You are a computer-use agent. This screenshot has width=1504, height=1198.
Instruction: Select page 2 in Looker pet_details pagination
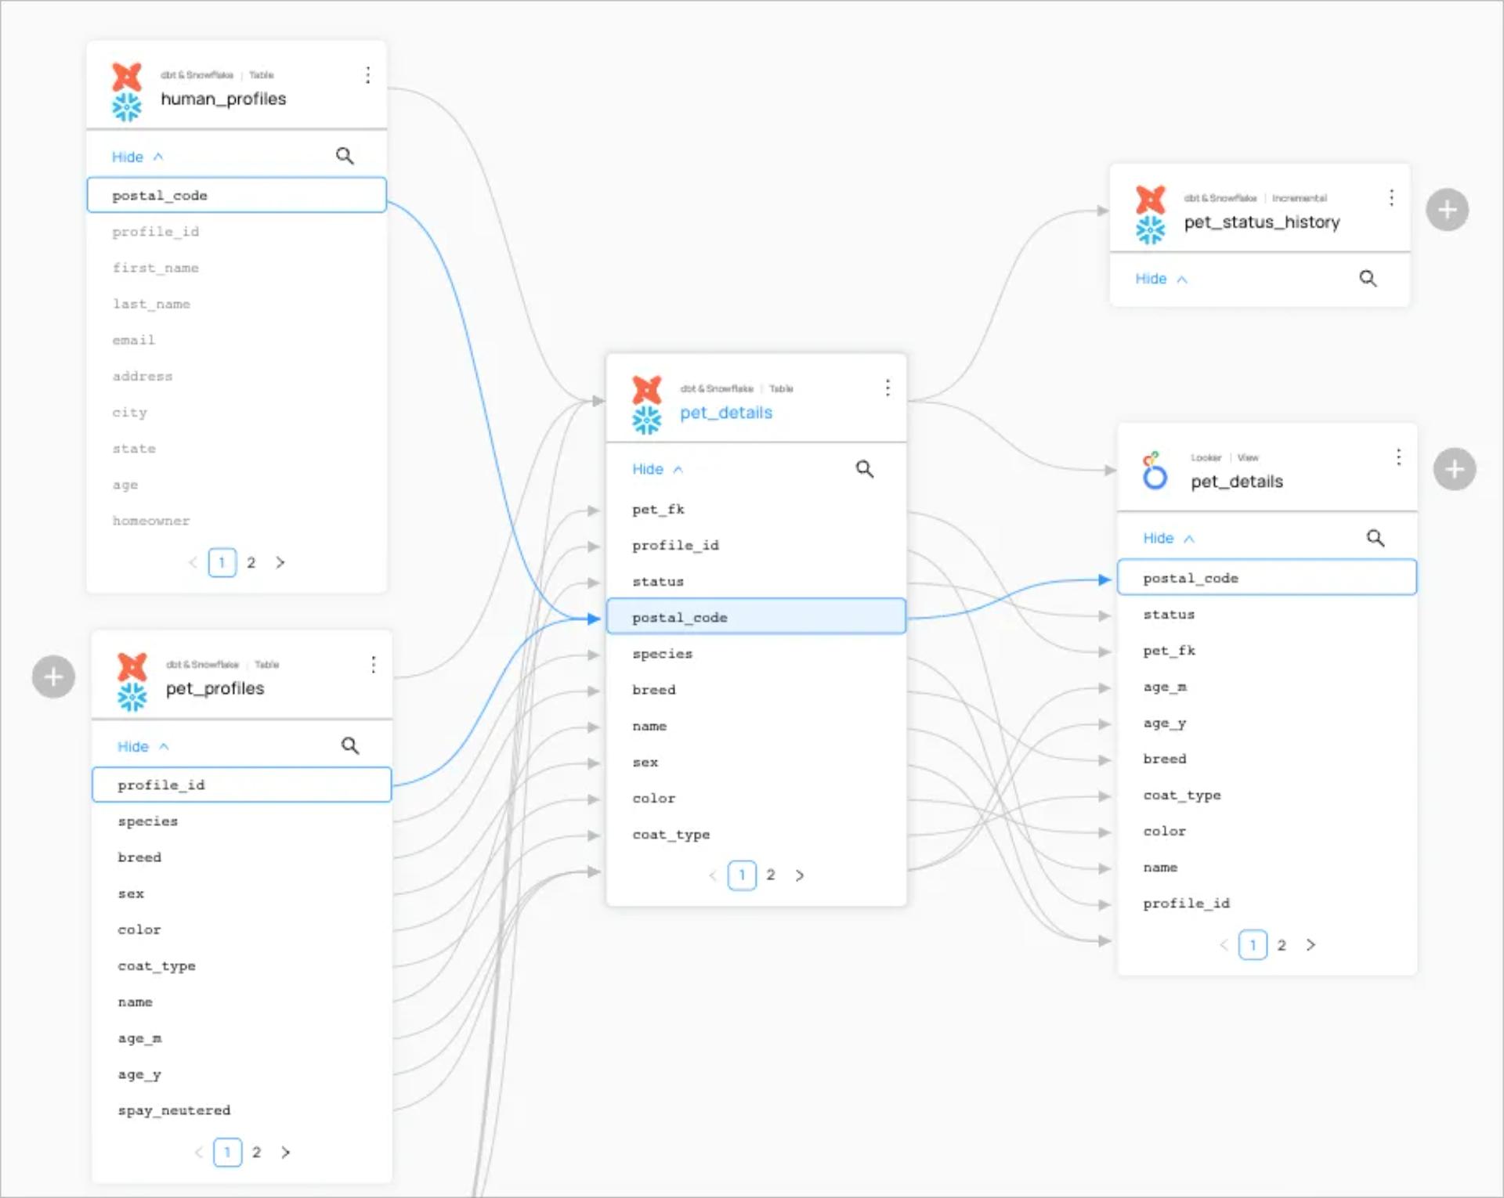point(1282,945)
